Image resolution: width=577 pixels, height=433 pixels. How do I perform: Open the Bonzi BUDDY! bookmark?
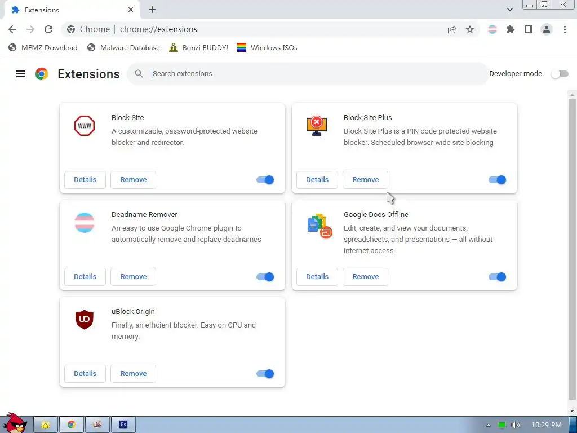click(199, 47)
